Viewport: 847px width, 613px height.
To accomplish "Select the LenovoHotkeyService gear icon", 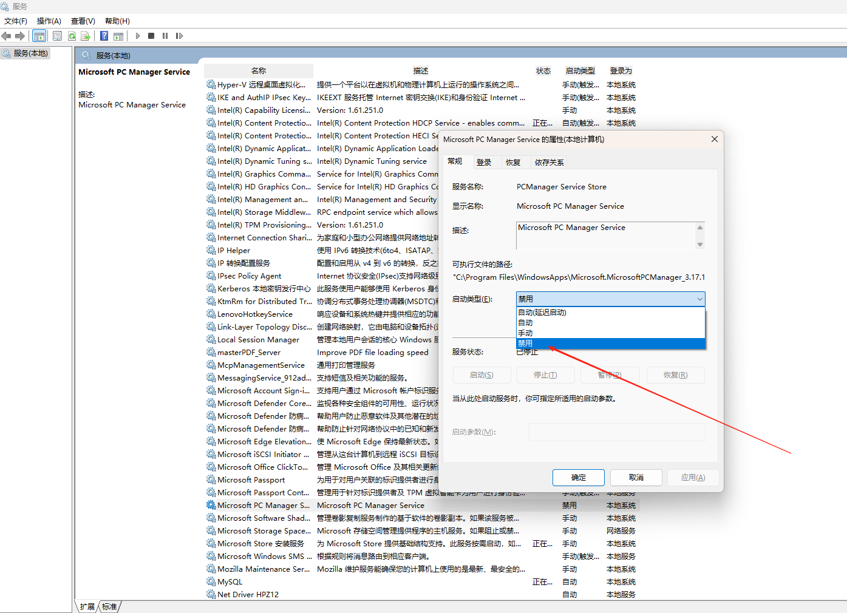I will [211, 314].
